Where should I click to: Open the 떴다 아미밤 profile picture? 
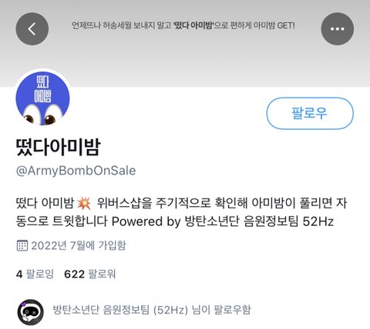click(x=42, y=98)
